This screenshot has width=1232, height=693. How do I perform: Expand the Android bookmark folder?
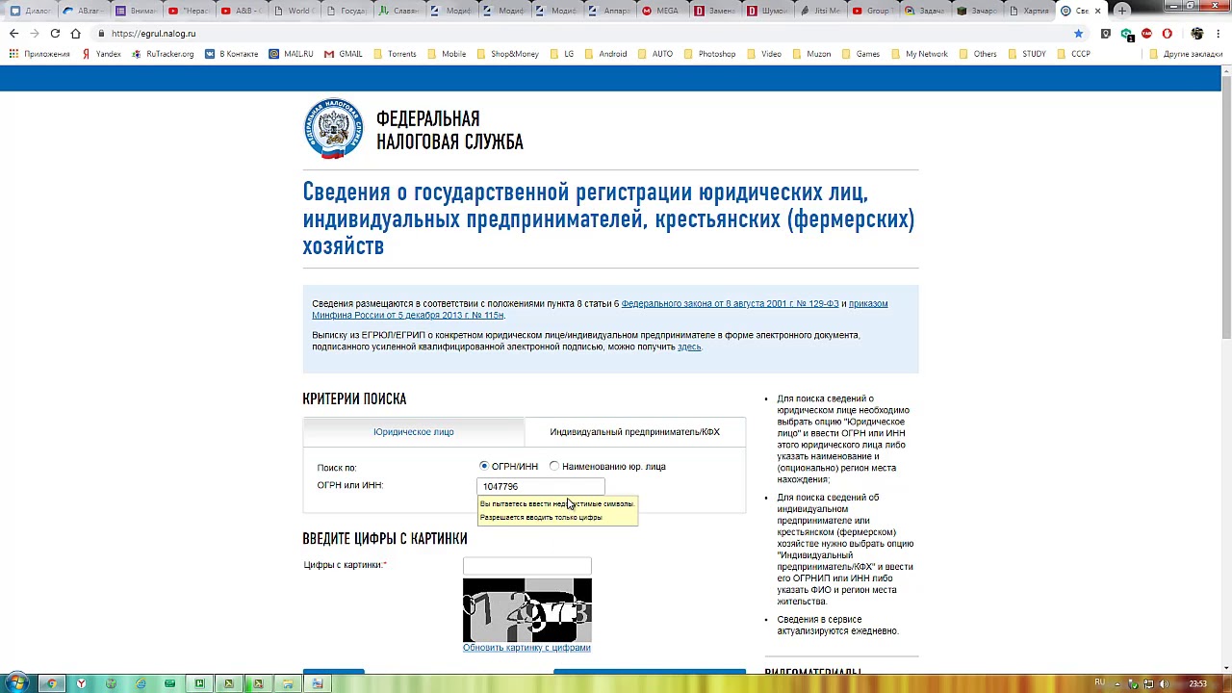click(605, 54)
